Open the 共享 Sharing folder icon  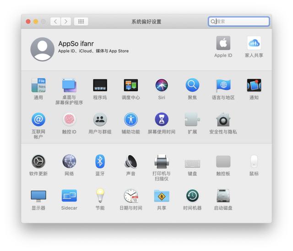click(x=162, y=195)
